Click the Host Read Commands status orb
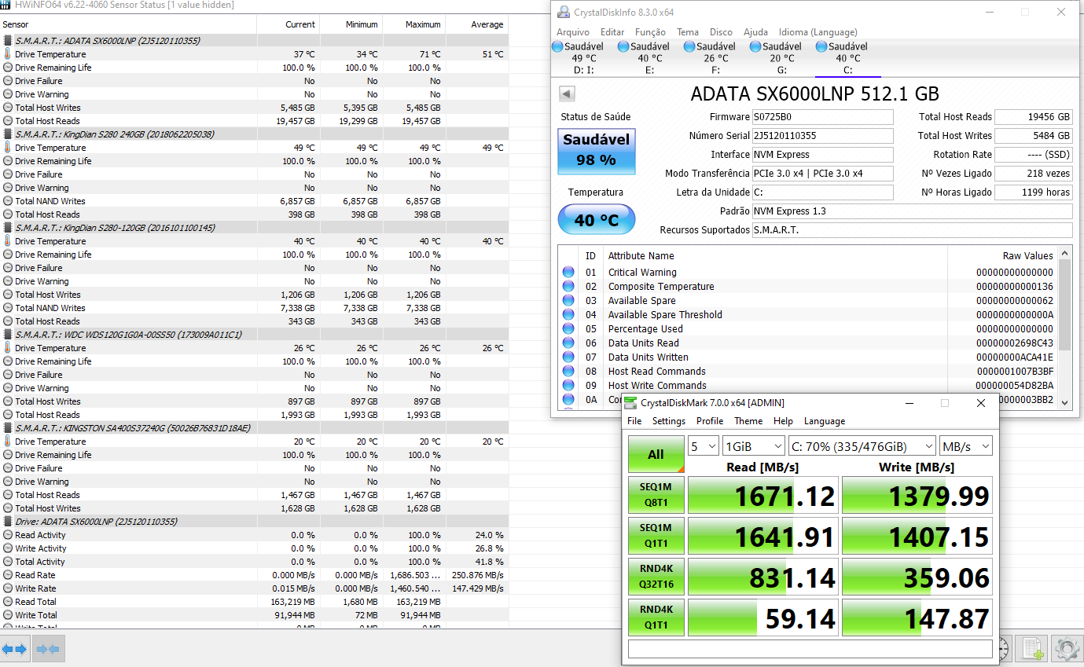This screenshot has height=667, width=1084. click(568, 372)
